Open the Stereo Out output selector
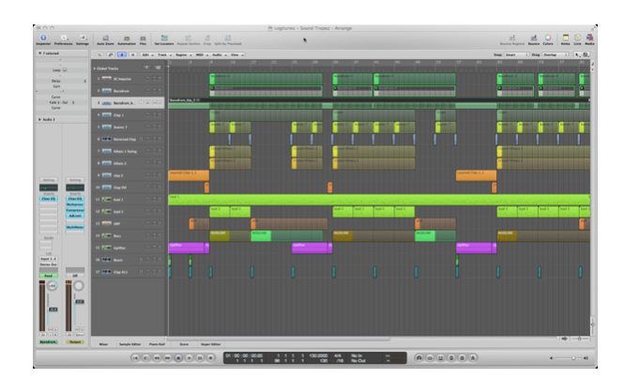 point(49,264)
